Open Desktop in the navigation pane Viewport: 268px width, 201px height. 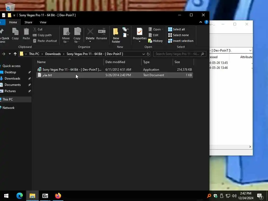(10, 72)
